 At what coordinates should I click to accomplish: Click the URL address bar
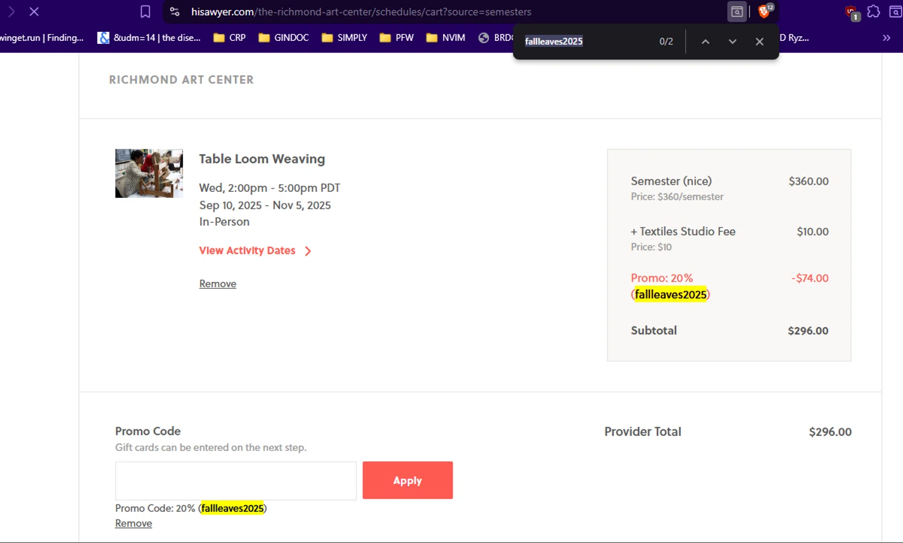pos(361,11)
